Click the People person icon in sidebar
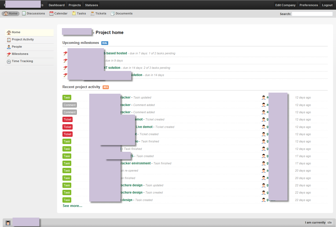This screenshot has width=336, height=227. click(x=9, y=47)
